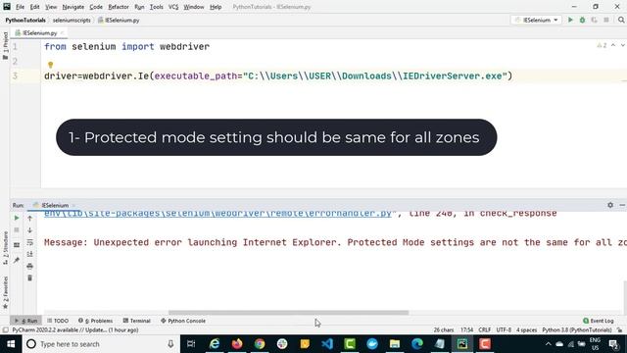Image resolution: width=627 pixels, height=353 pixels.
Task: Select the IESelenium.py editor tab
Action: tap(39, 32)
